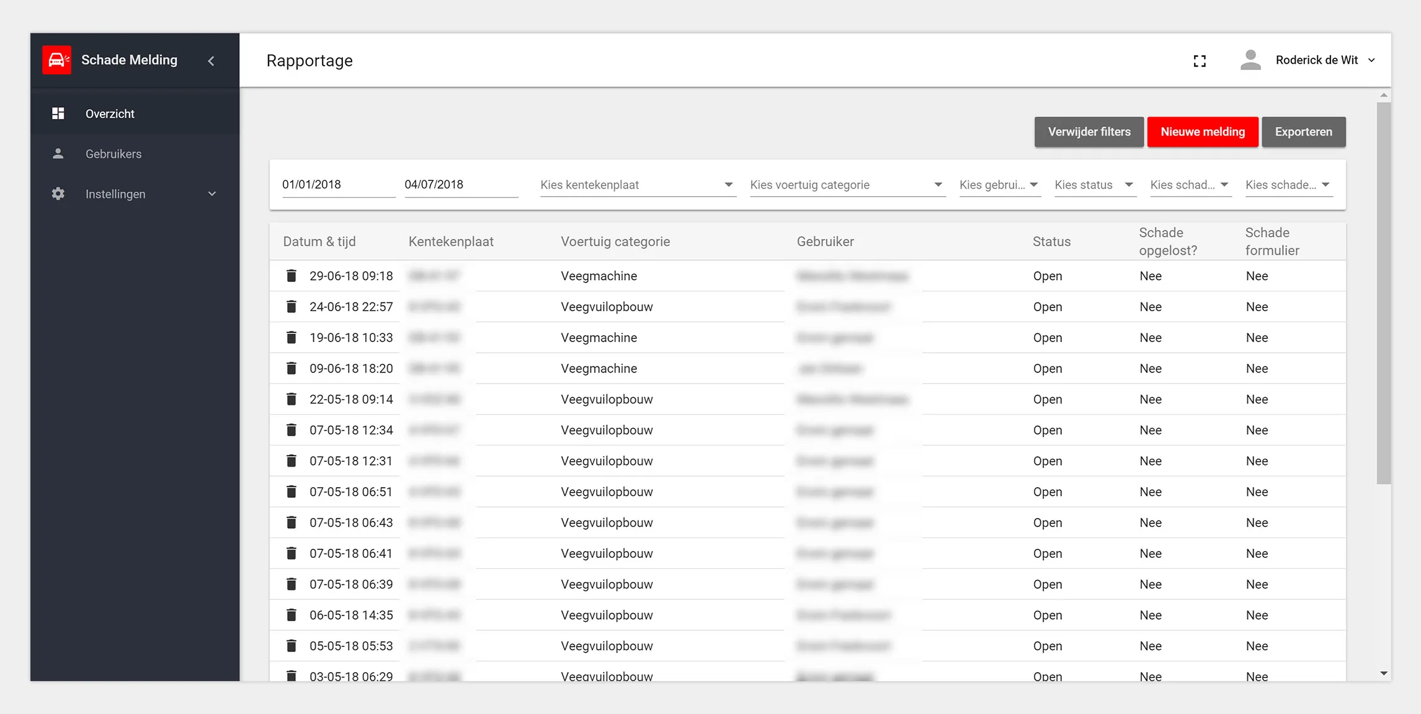Image resolution: width=1421 pixels, height=714 pixels.
Task: Remove the 06-05-18 14:35 row via trash icon
Action: (291, 615)
